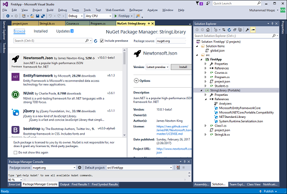Screen dimensions: 287x194
Task: Clear the Package Manager Console
Action: point(178,167)
